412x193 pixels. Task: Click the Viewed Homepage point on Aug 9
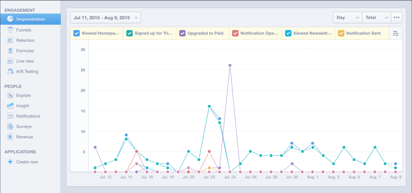point(396,164)
